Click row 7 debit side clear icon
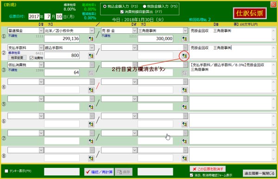 pyautogui.click(x=91, y=141)
